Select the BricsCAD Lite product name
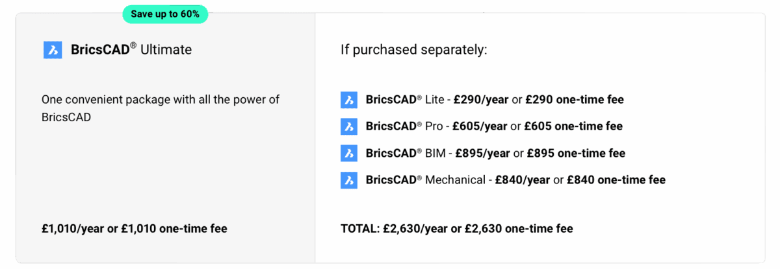 pyautogui.click(x=405, y=100)
